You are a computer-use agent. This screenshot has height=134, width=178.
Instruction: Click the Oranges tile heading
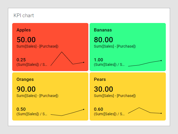click(x=25, y=80)
